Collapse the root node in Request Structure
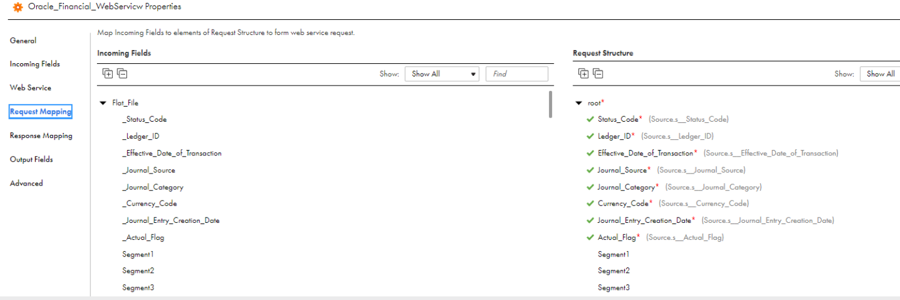 [x=579, y=103]
